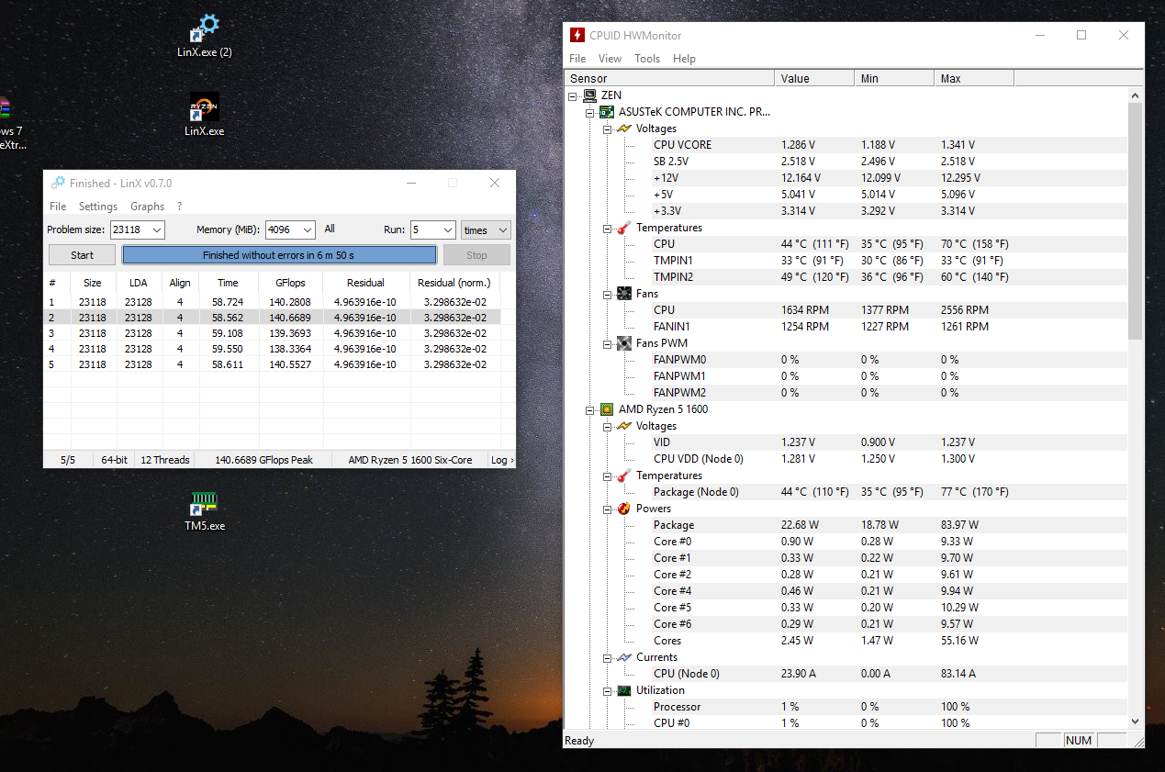Screen dimensions: 1165x772
Task: Collapse the ZEN tree node
Action: pyautogui.click(x=573, y=95)
